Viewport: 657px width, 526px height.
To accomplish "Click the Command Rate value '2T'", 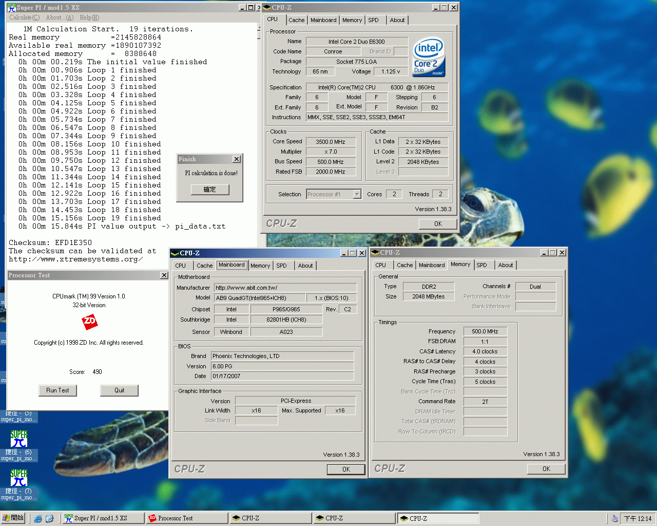I will point(485,402).
